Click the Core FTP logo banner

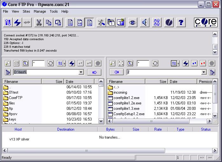tap(206, 22)
